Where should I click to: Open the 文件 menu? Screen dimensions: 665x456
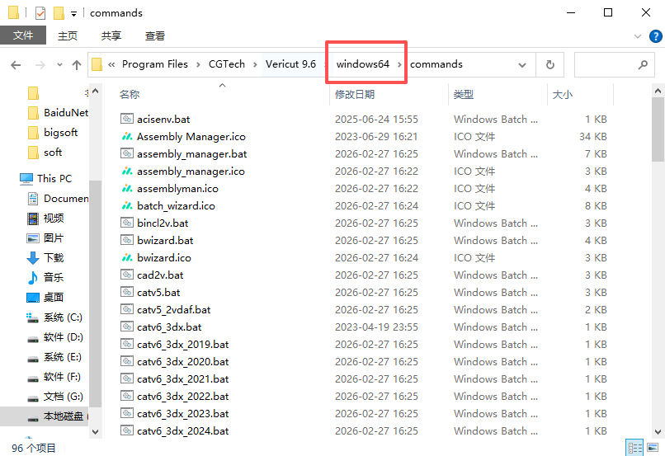pos(23,35)
